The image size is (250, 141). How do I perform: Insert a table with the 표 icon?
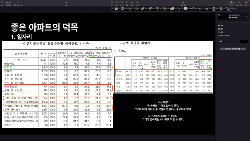tap(112, 3)
